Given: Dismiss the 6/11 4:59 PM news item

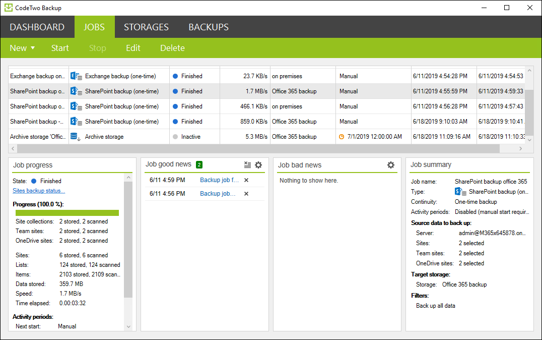Looking at the screenshot, I should pos(246,180).
